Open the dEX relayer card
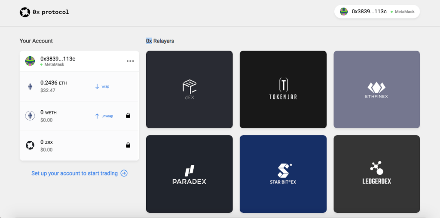This screenshot has height=218, width=440. point(189,89)
